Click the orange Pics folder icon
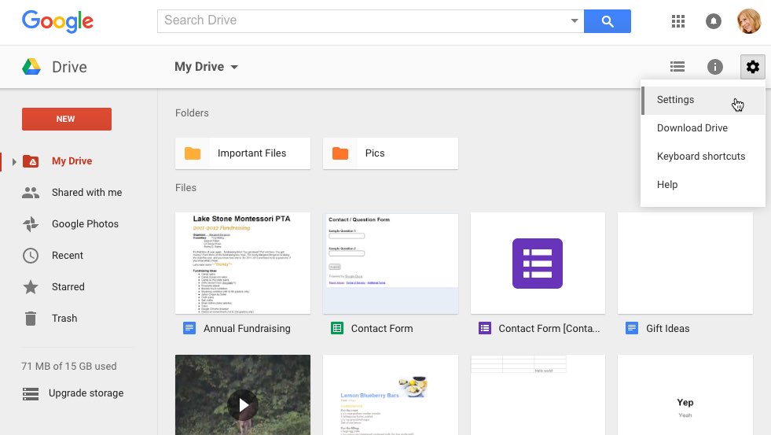 tap(340, 153)
